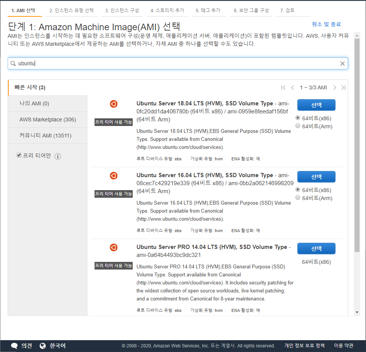Click the 프리 티어 사용 가능 badge for 18.04

click(x=114, y=122)
